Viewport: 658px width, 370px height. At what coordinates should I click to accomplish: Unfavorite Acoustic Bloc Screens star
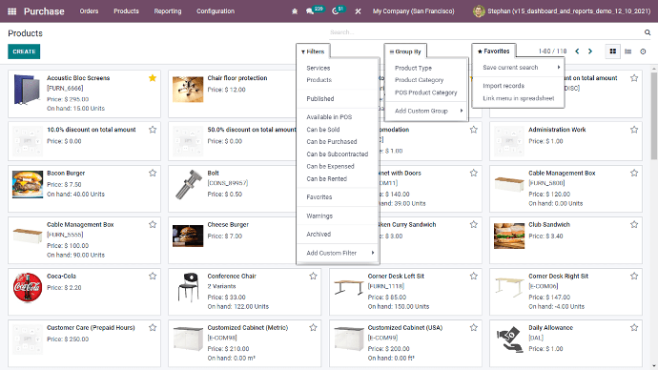coord(153,78)
